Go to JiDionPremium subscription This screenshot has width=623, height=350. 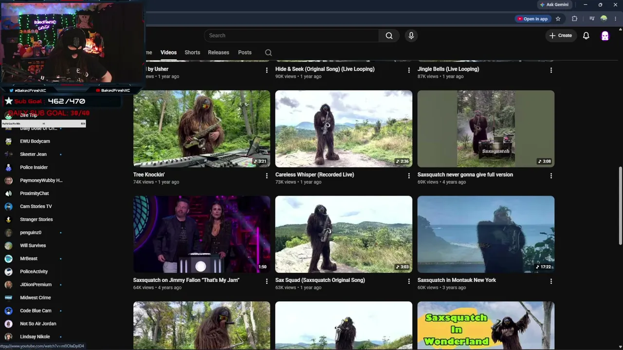(x=36, y=285)
